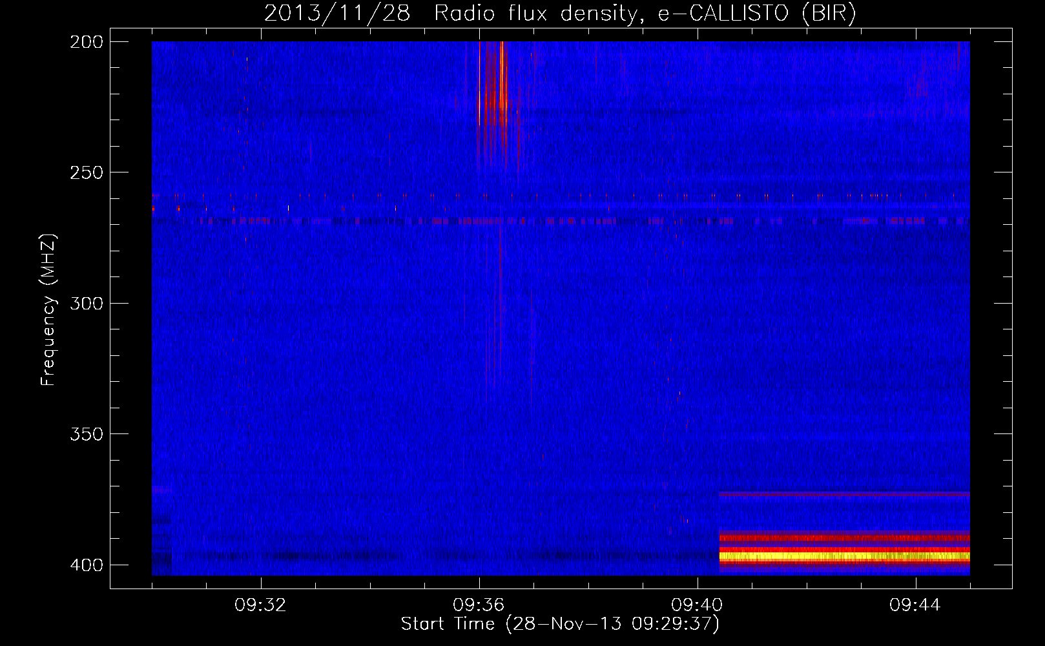1045x646 pixels.
Task: Click the '09:32' time tick label
Action: pyautogui.click(x=260, y=605)
